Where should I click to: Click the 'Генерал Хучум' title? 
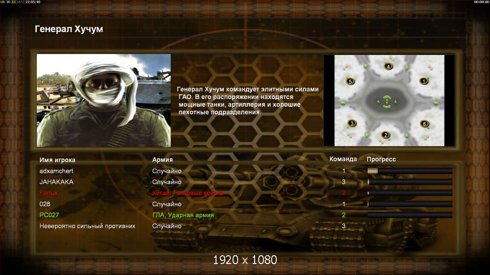69,29
